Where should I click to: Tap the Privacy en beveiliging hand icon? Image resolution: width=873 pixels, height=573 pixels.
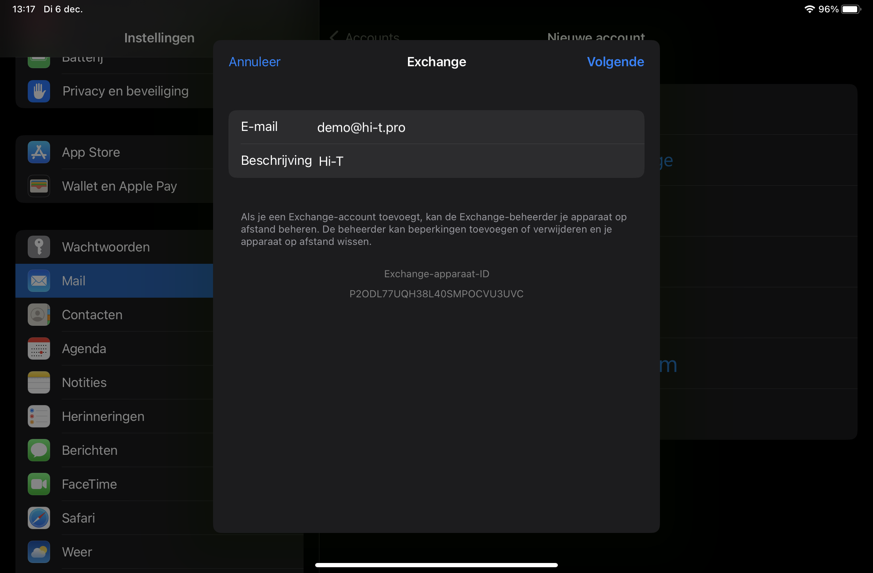[x=39, y=91]
